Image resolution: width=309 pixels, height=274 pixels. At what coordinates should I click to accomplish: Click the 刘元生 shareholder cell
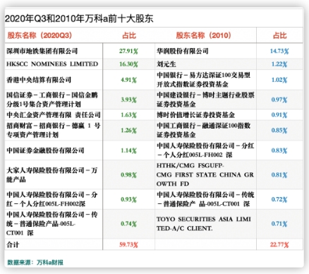pyautogui.click(x=166, y=64)
